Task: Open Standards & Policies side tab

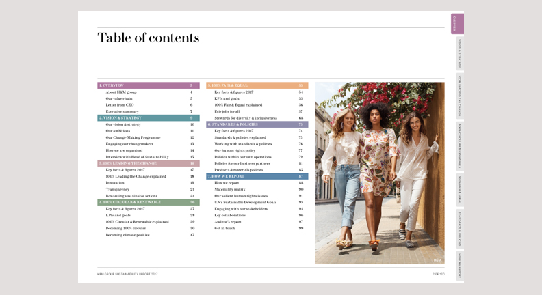Action: point(459,229)
